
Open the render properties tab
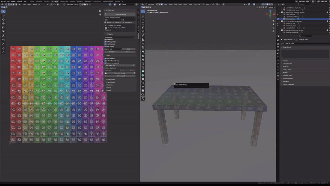coord(278,44)
